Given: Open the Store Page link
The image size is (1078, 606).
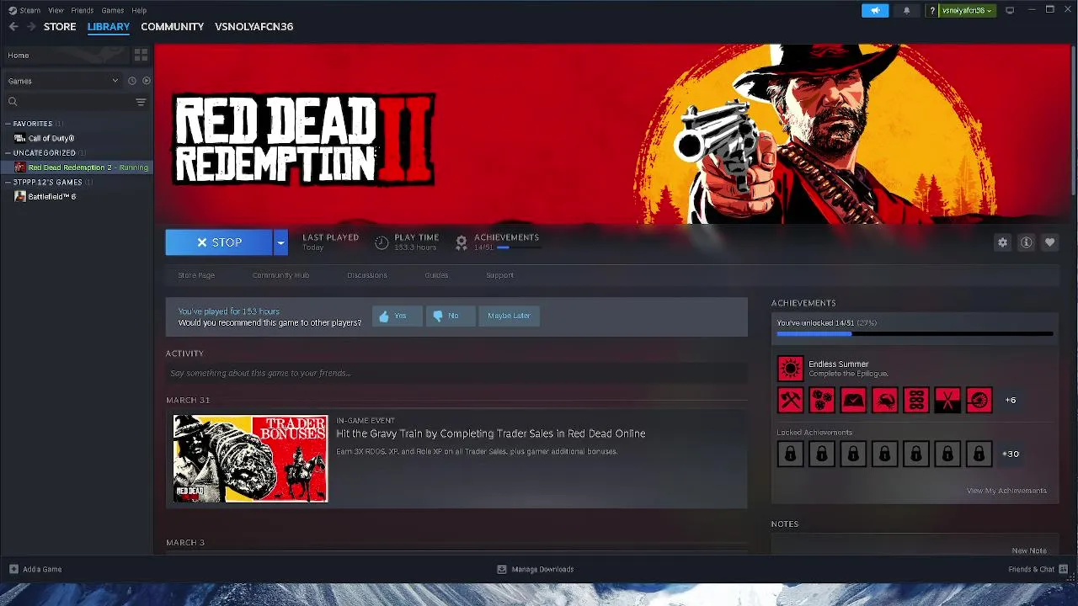Looking at the screenshot, I should click(x=196, y=275).
